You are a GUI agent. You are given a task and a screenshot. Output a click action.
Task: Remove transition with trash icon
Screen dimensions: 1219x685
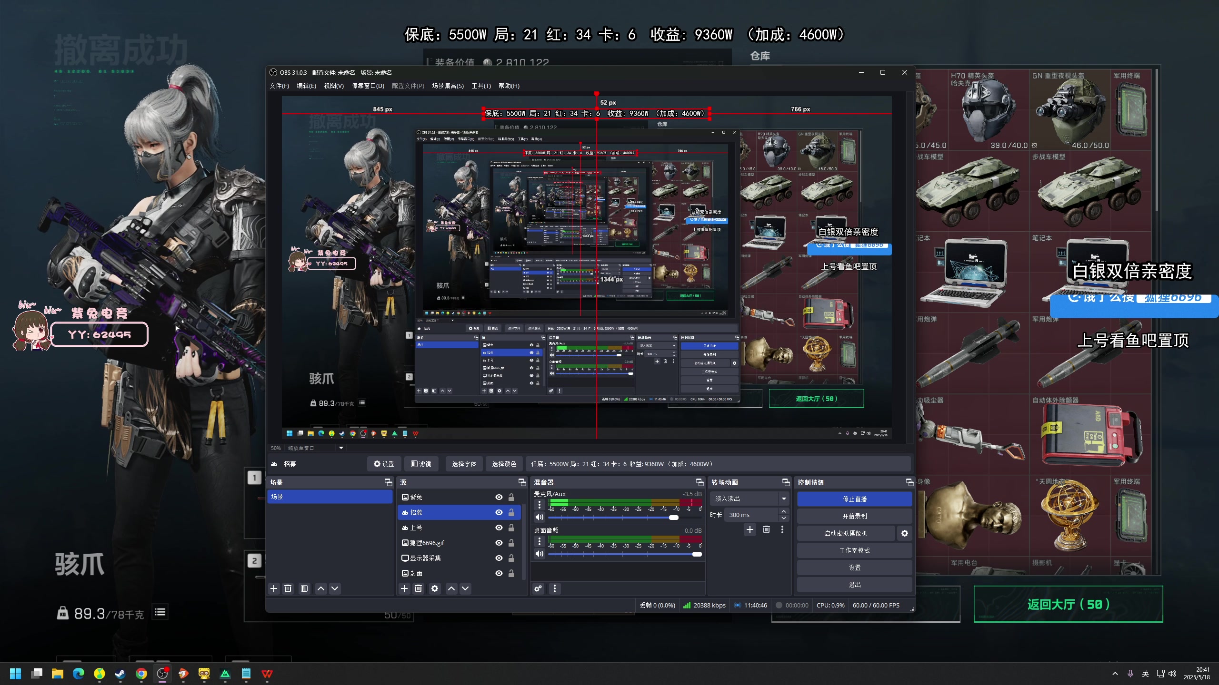point(766,529)
